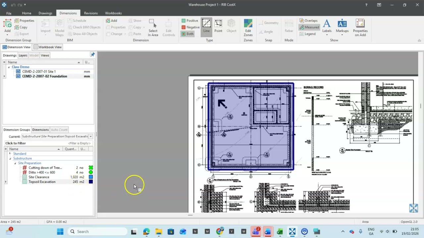This screenshot has width=424, height=238.
Task: Toggle Both dimensions filter
Action: [x=187, y=34]
